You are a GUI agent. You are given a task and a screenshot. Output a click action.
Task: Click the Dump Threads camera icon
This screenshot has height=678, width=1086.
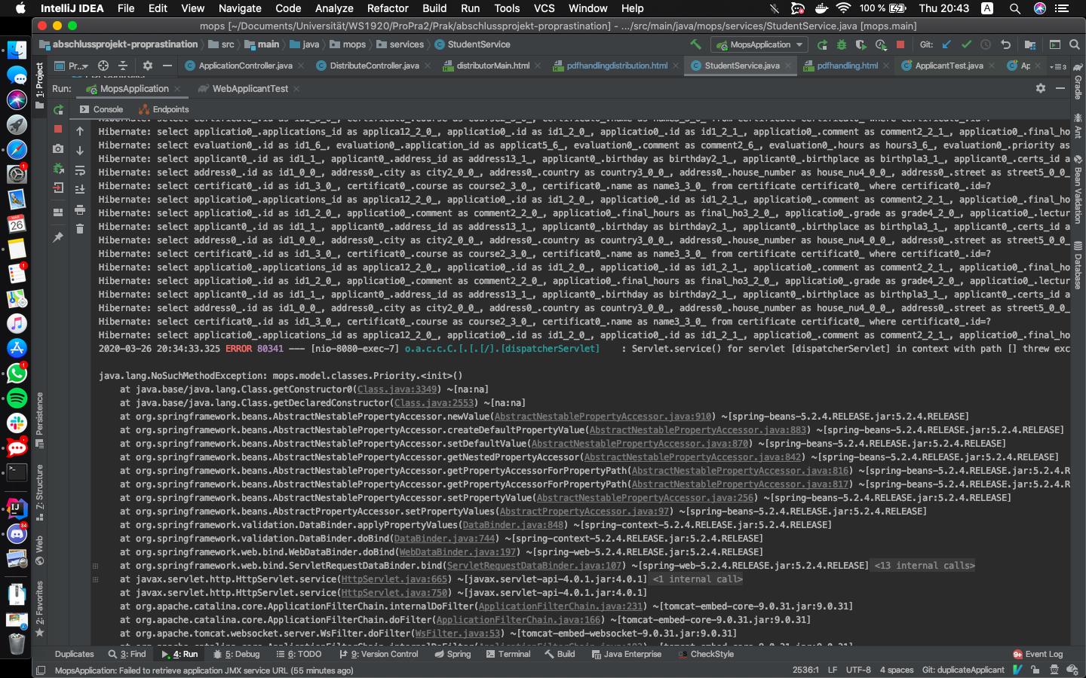58,149
